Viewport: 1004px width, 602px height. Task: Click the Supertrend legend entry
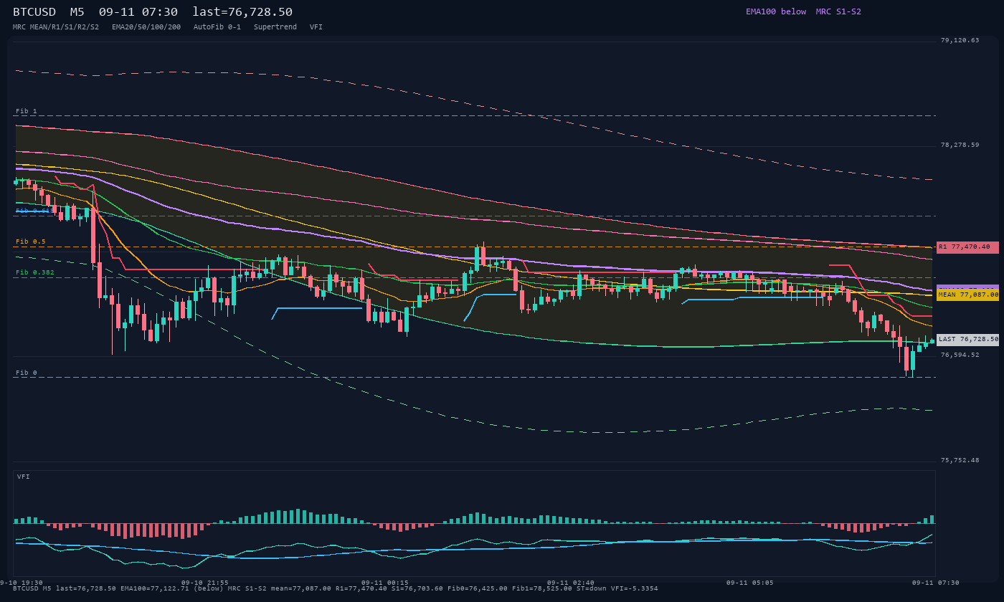click(275, 27)
